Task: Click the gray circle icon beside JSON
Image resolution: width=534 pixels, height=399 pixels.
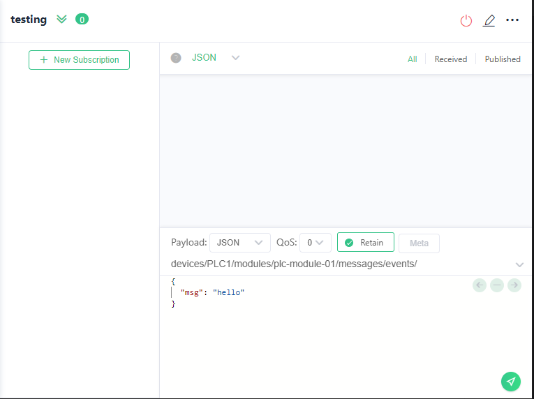Action: [176, 58]
